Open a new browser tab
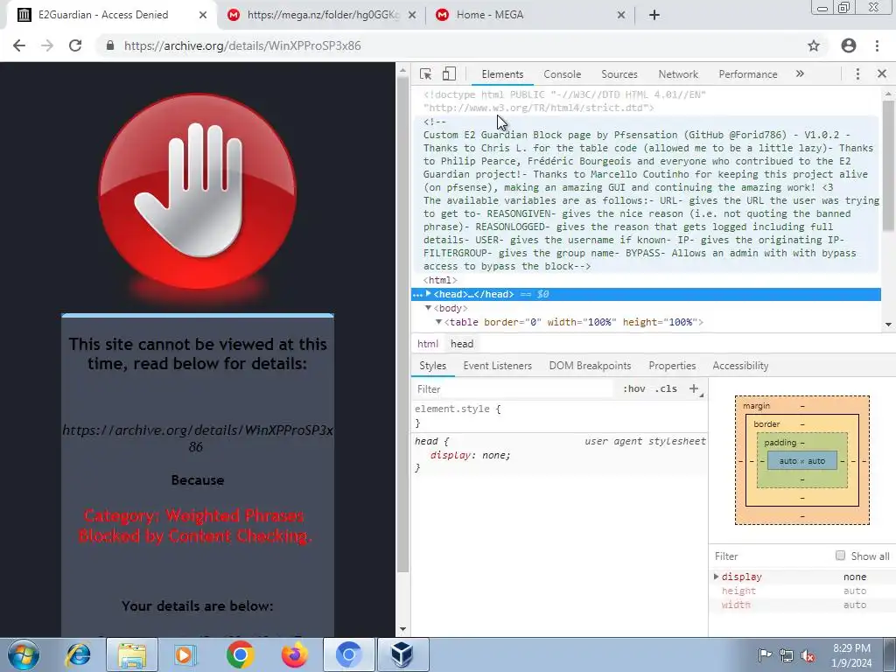Viewport: 896px width, 672px height. coord(654,15)
